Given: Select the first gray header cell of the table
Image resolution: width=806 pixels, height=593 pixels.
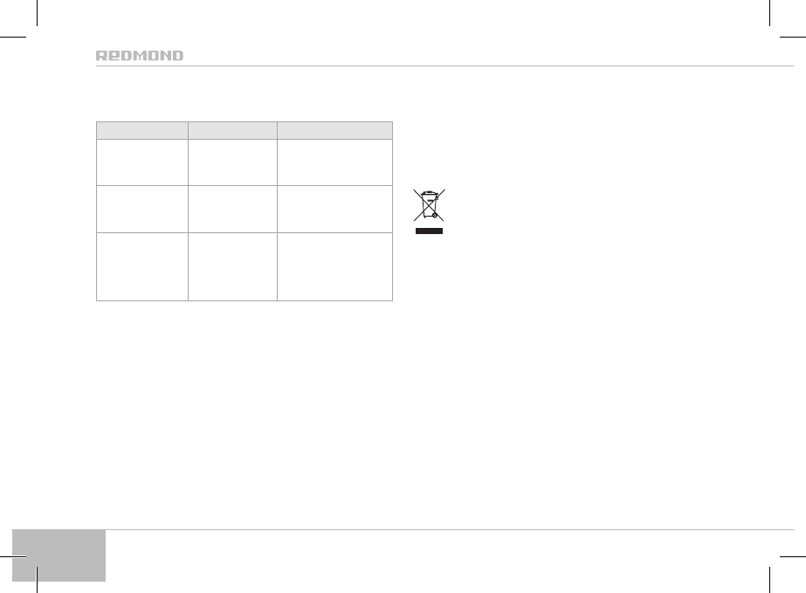Looking at the screenshot, I should pyautogui.click(x=141, y=130).
